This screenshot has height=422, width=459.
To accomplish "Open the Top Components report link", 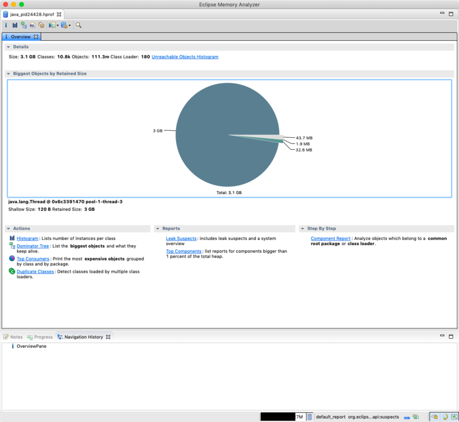I will (x=184, y=251).
